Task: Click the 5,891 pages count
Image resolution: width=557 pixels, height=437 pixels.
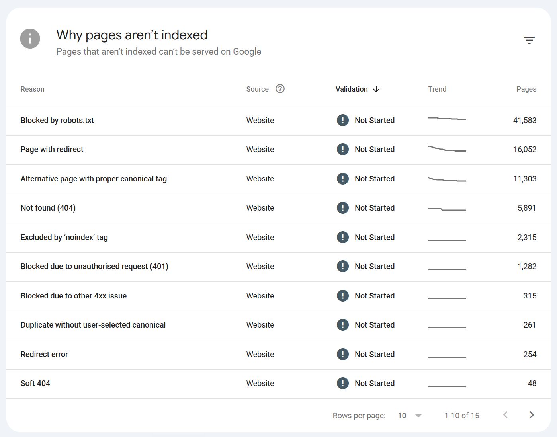Action: tap(527, 208)
